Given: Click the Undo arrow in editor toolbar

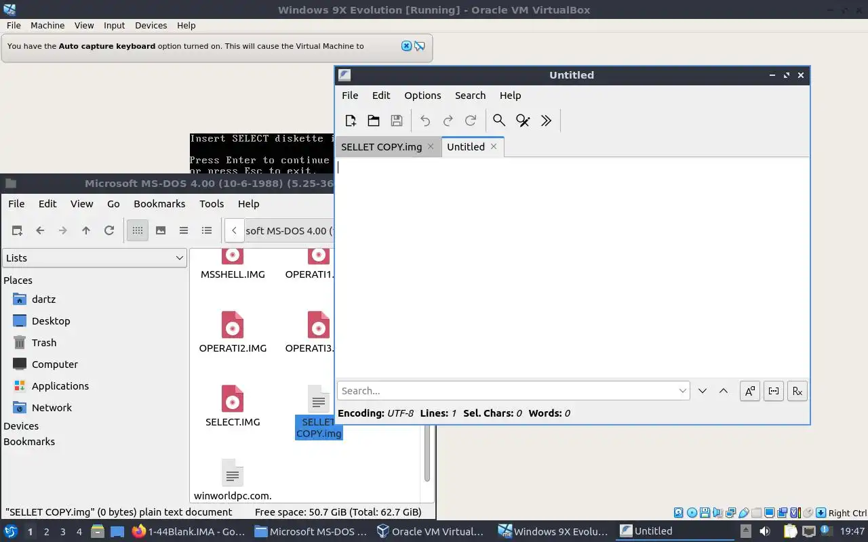Looking at the screenshot, I should click(425, 121).
